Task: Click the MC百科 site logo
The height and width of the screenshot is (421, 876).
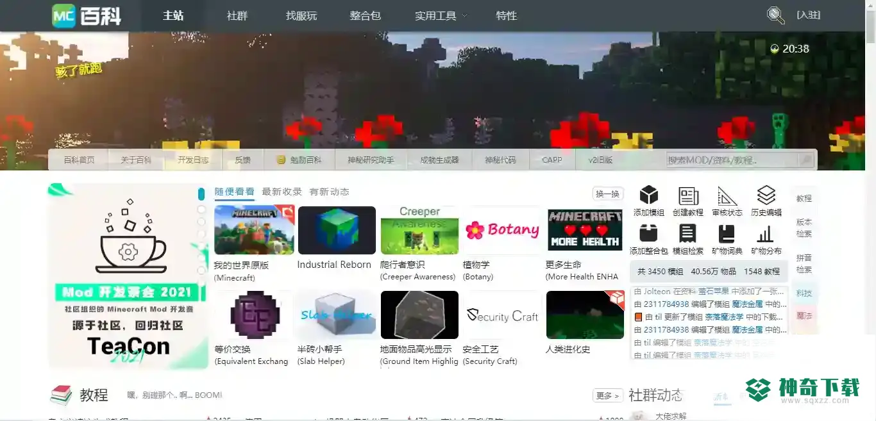Action: tap(87, 15)
